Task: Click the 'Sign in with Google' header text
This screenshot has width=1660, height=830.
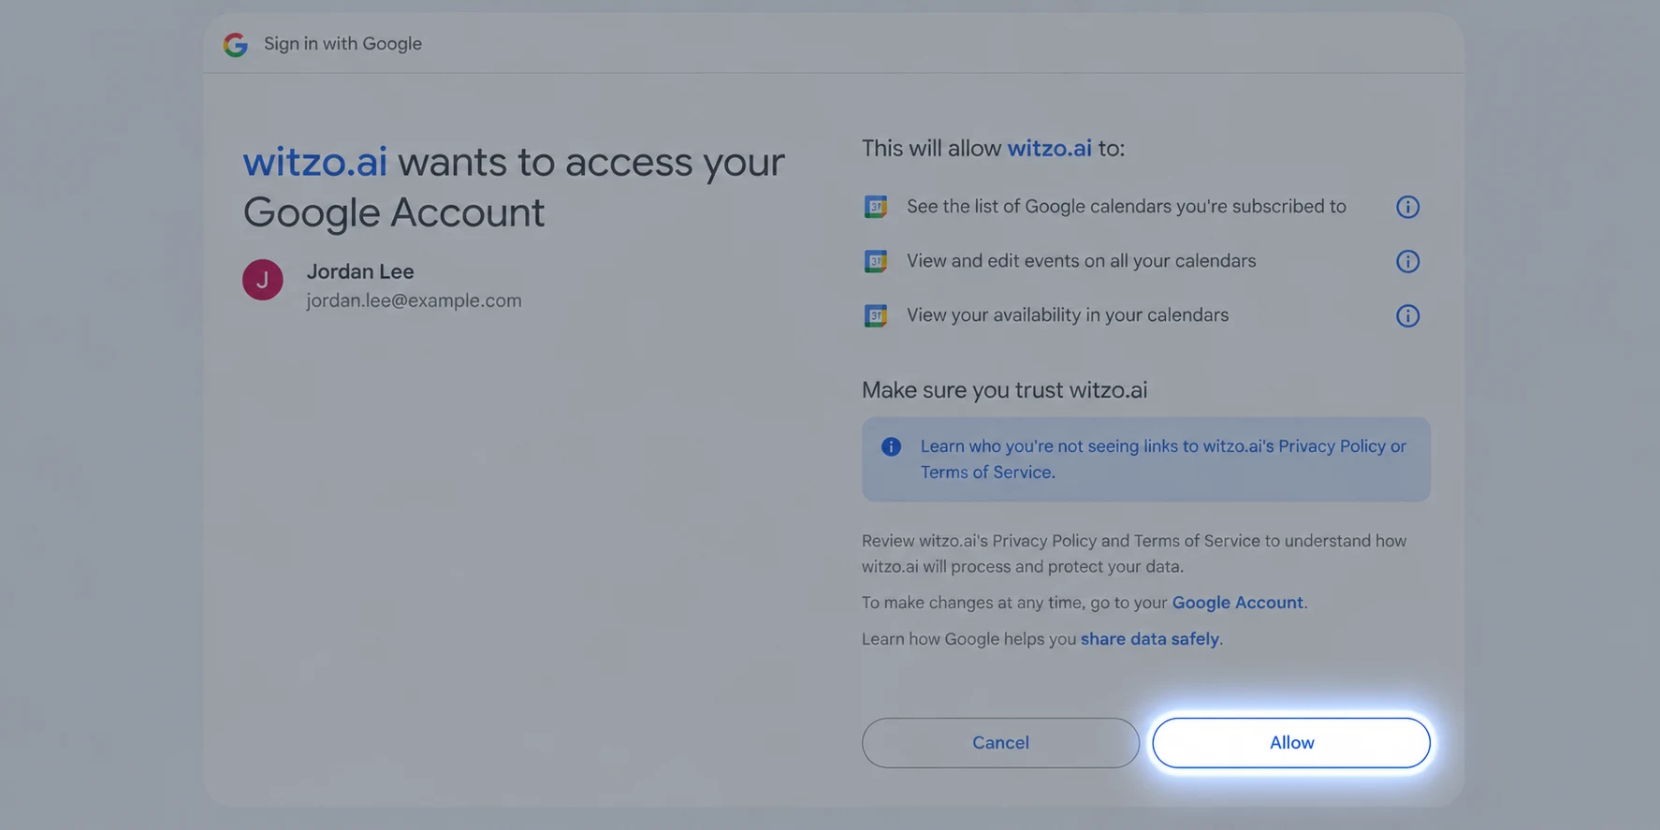Action: (x=342, y=44)
